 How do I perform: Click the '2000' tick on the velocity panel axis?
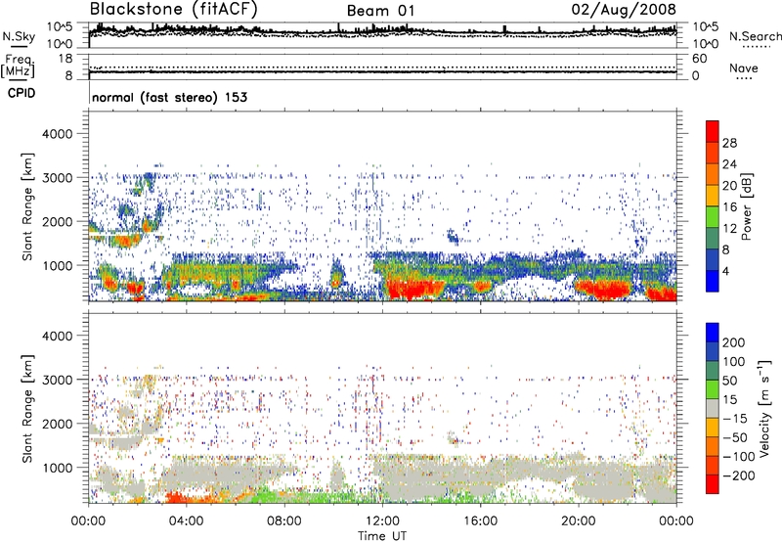click(x=58, y=424)
